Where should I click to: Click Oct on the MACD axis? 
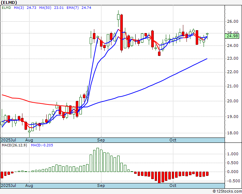pos(173,185)
